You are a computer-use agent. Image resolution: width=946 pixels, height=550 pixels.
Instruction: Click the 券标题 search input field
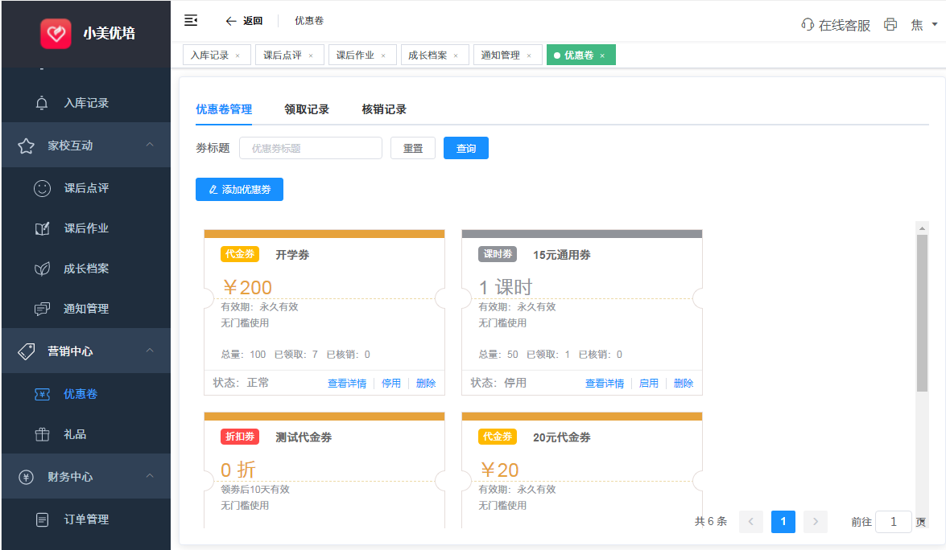(x=310, y=148)
